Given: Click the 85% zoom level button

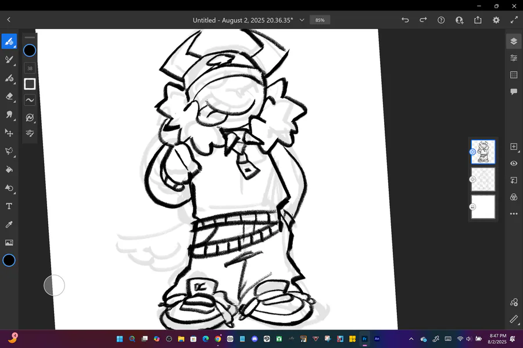Looking at the screenshot, I should click(320, 20).
